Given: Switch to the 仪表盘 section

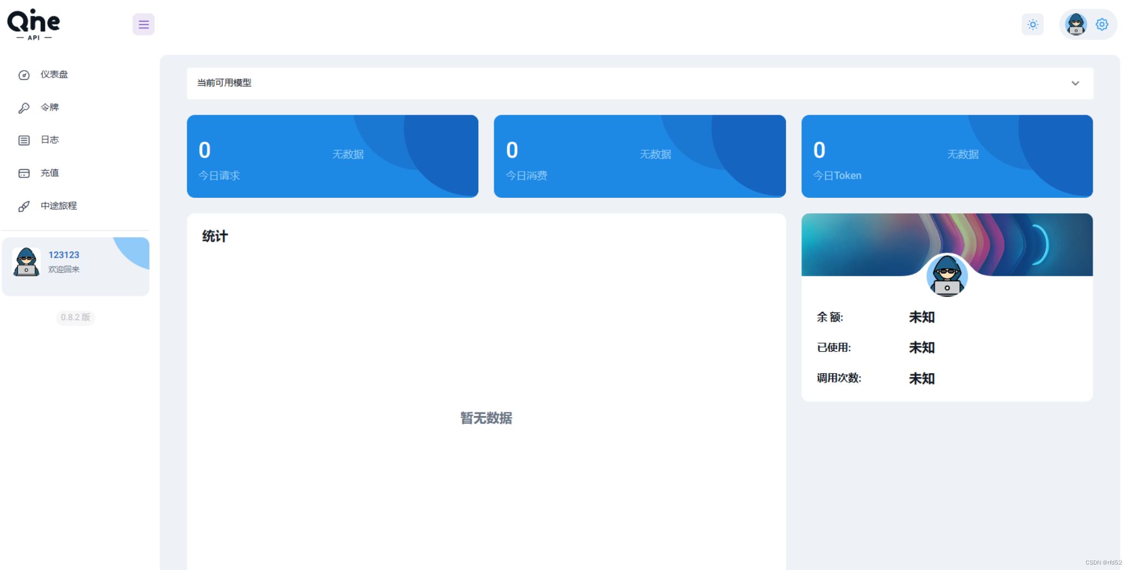Looking at the screenshot, I should (x=54, y=75).
